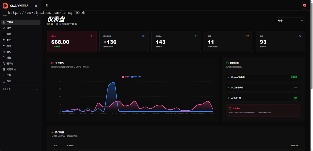Open the 现今 time range dropdown

(x=290, y=21)
